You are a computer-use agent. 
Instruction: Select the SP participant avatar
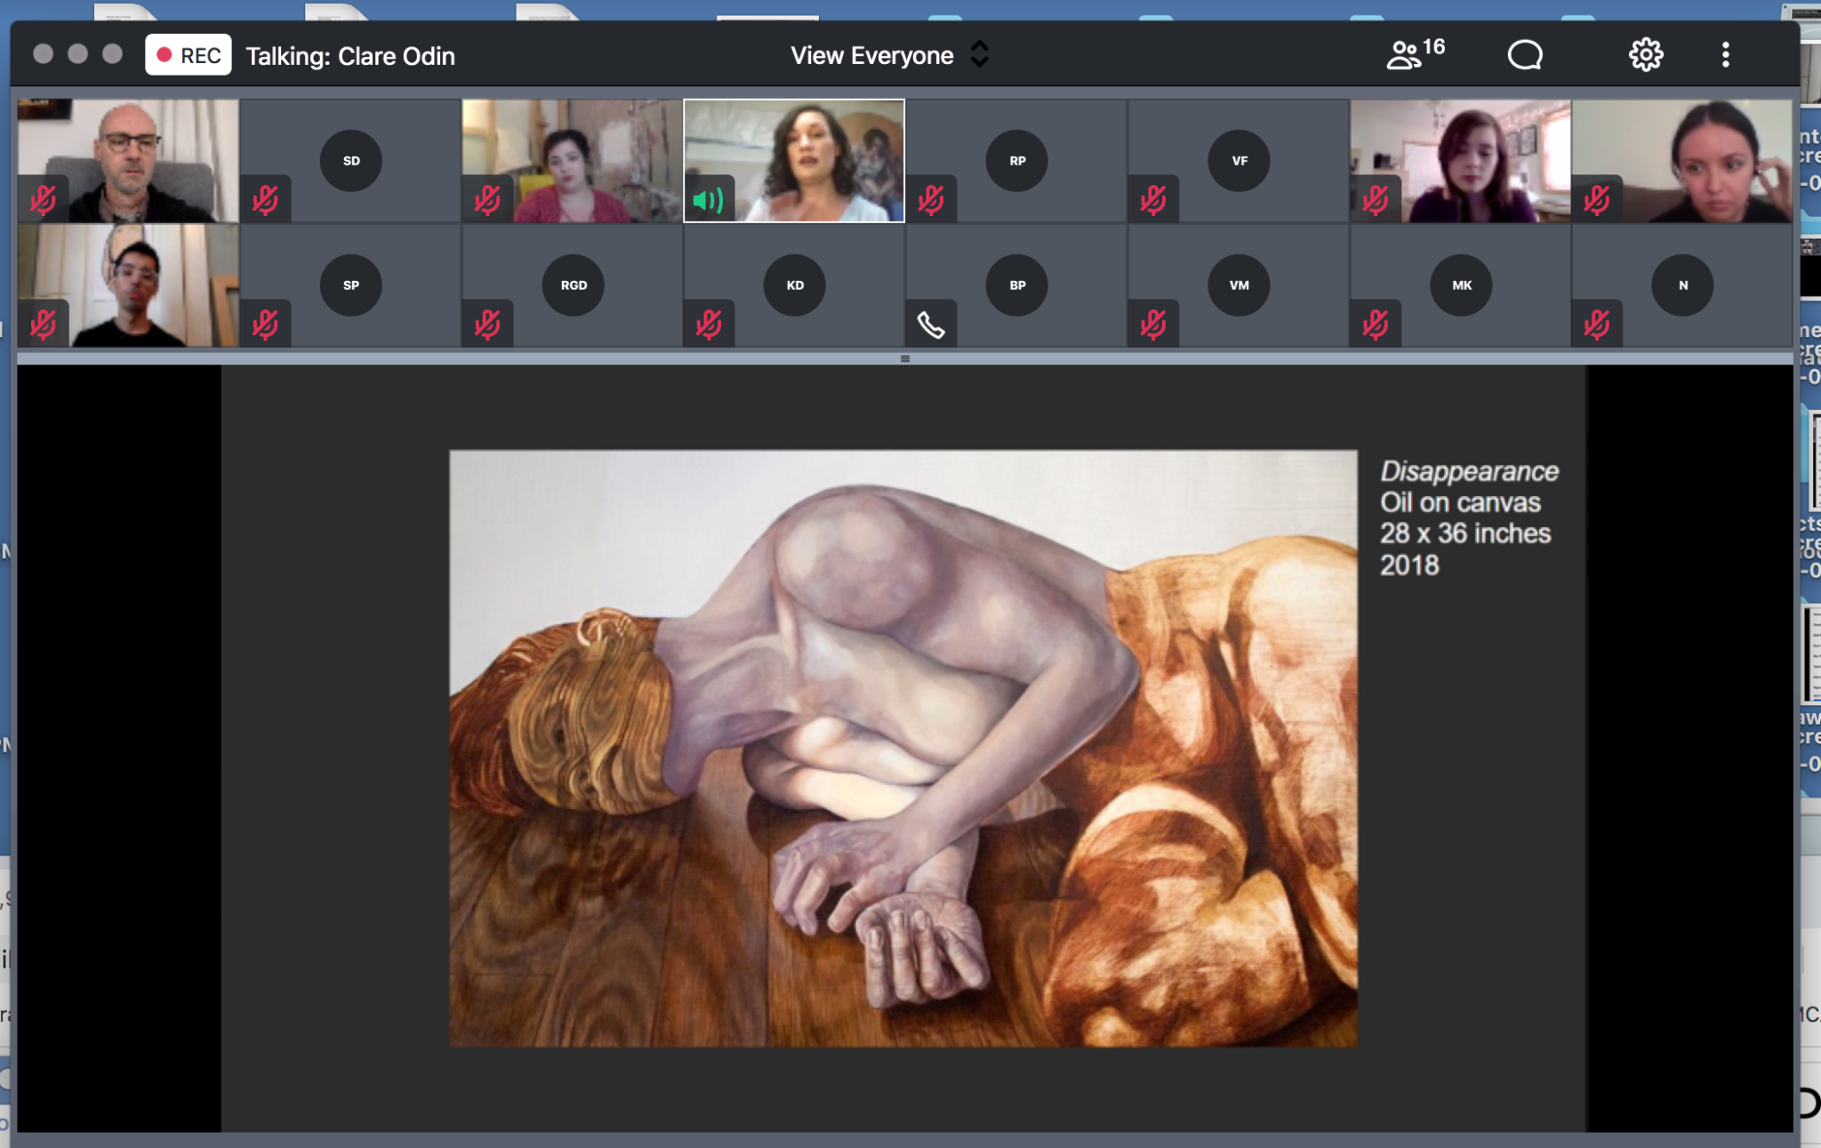click(351, 285)
